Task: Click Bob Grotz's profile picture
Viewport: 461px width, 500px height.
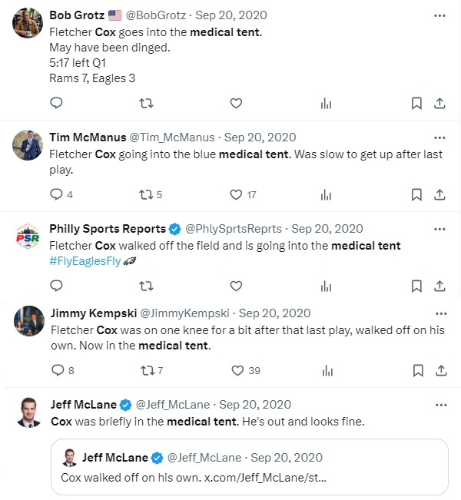Action: pos(28,23)
